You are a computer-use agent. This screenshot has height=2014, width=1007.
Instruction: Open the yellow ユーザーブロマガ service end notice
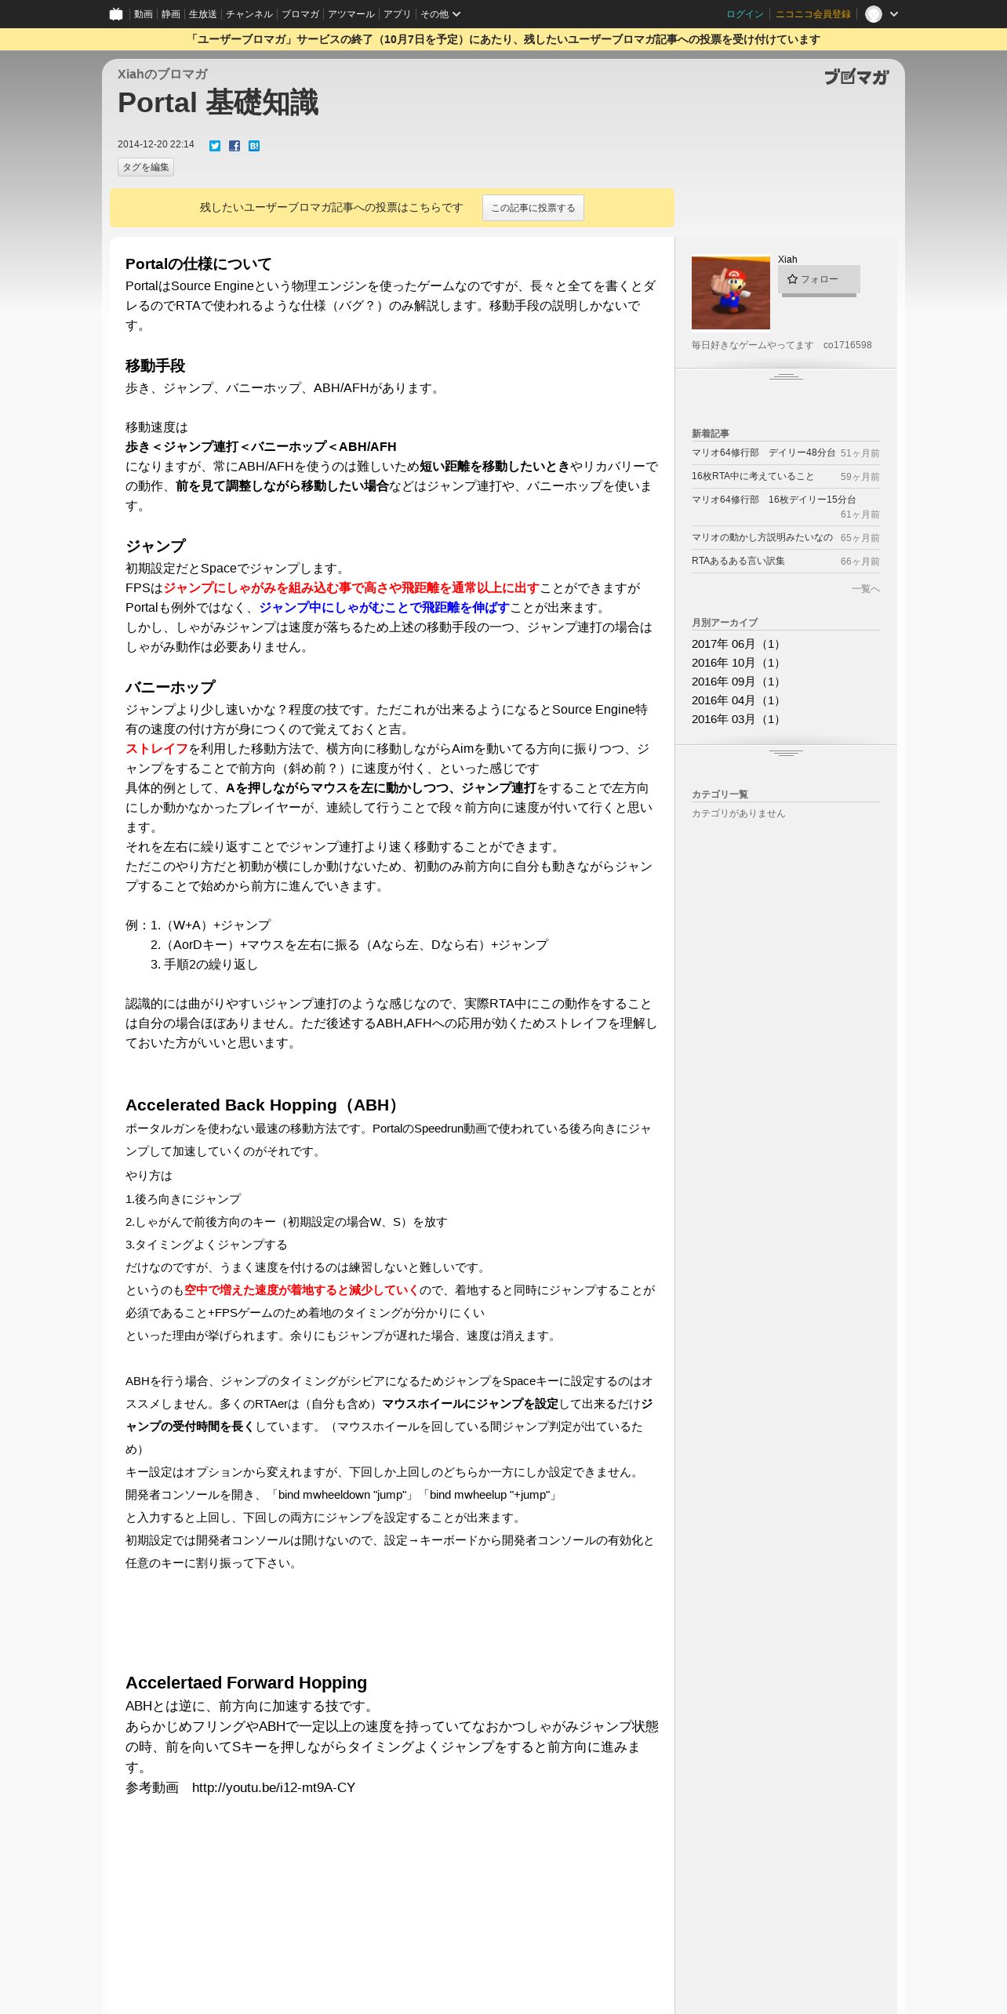click(x=503, y=39)
